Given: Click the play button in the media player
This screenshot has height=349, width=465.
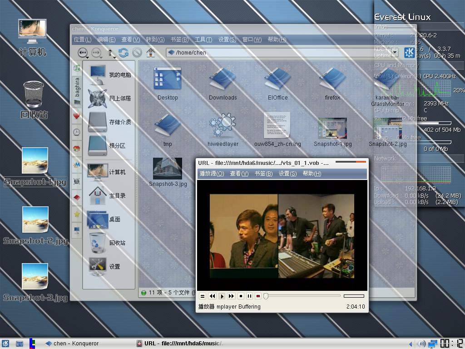Looking at the screenshot, I should 222,296.
